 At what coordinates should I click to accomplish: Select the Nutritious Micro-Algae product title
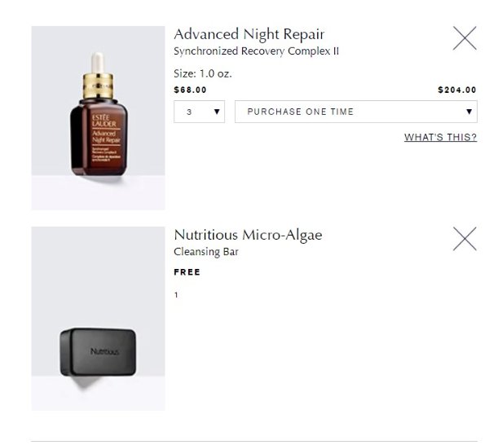click(248, 235)
